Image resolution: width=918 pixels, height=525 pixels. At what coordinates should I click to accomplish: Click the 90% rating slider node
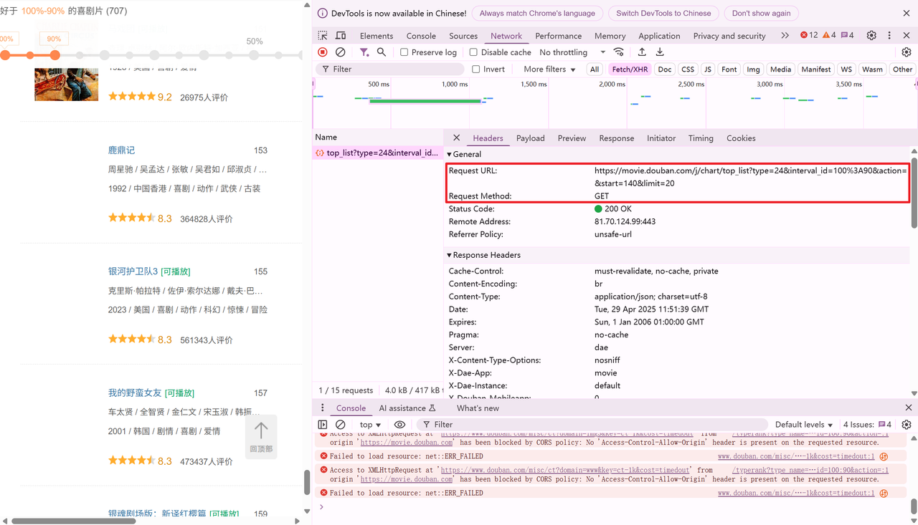(x=55, y=54)
